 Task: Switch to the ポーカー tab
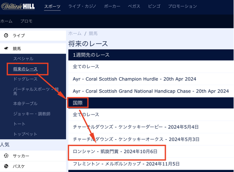pyautogui.click(x=112, y=6)
